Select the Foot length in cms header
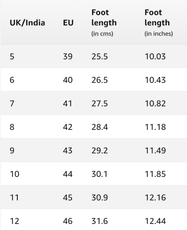187x230 pixels. coord(104,23)
